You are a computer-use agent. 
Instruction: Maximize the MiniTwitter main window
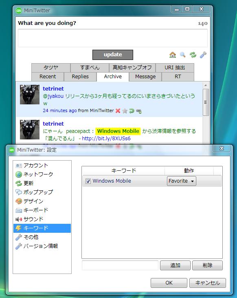(187, 9)
